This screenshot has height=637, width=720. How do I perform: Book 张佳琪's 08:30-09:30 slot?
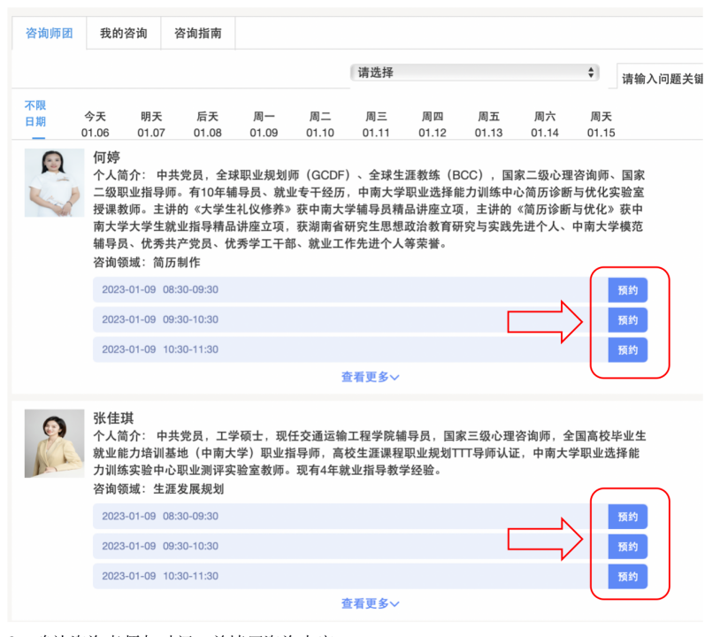627,517
